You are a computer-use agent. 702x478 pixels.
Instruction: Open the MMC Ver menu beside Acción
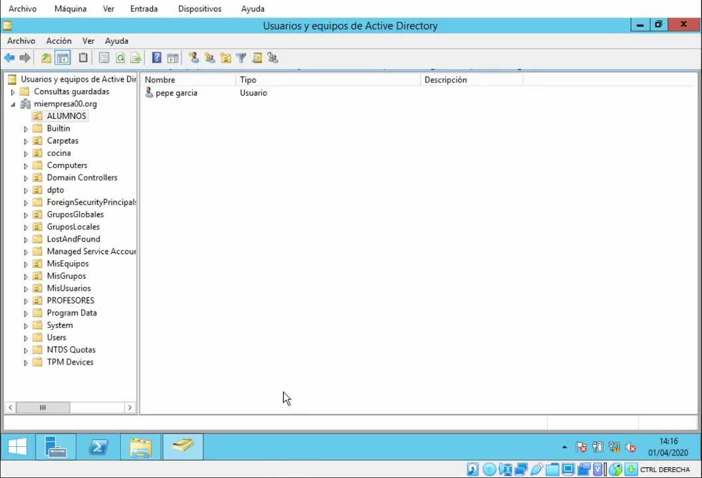[x=88, y=40]
